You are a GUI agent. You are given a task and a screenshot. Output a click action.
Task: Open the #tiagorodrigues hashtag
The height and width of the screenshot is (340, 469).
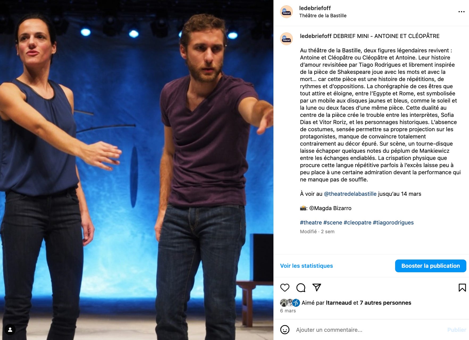(x=393, y=223)
